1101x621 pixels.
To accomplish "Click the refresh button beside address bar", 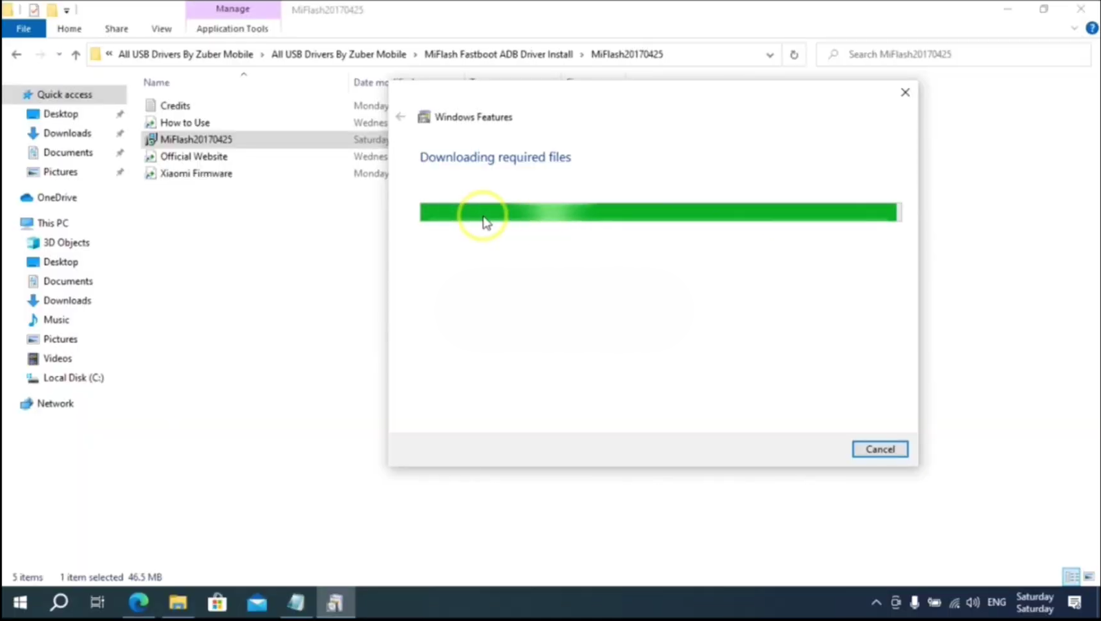I will (x=793, y=54).
